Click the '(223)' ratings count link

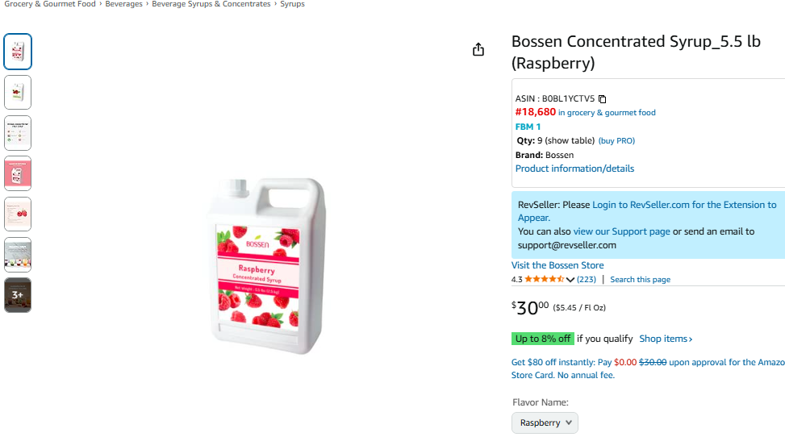tap(587, 280)
